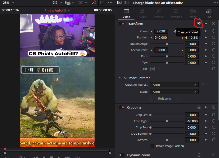Viewport: 219px width, 158px height.
Task: Click the colorful sparkle enhance icon
Action: point(94,3)
